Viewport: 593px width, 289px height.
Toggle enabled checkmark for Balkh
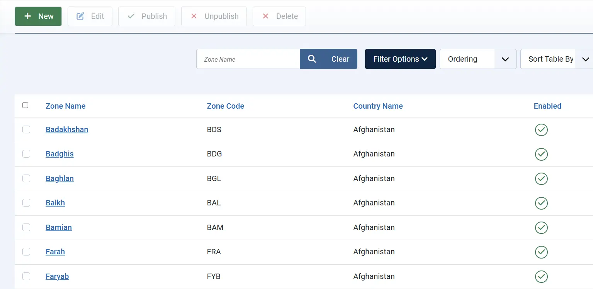541,203
